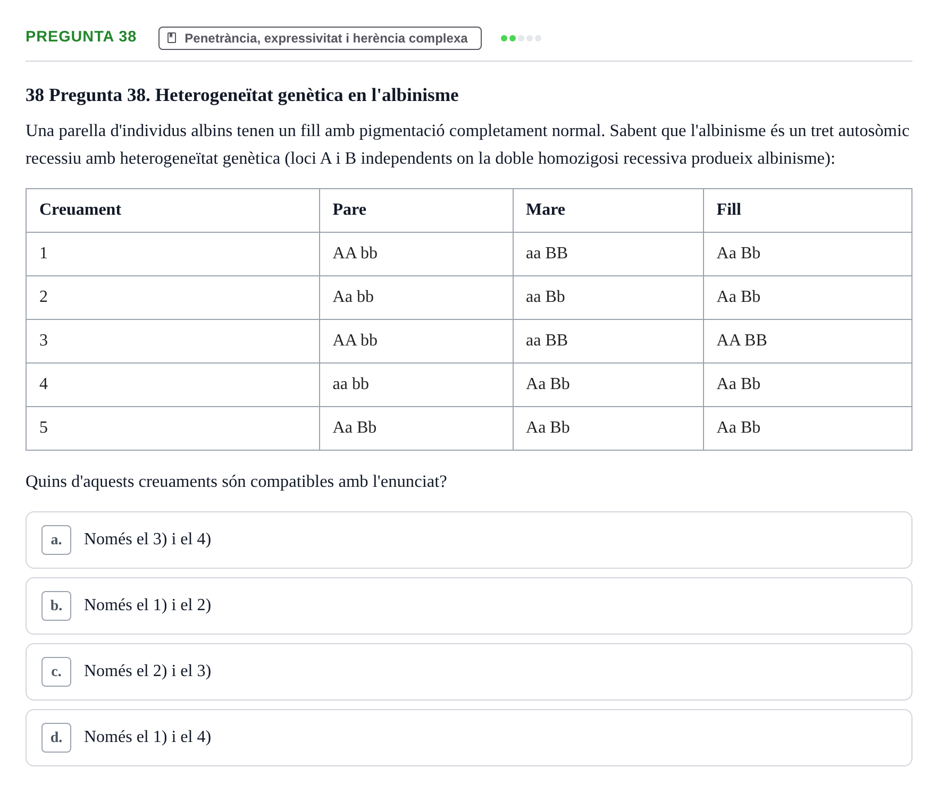This screenshot has height=793, width=938.
Task: Select answer c. 'Només el 2) i el 3)'
Action: 469,672
